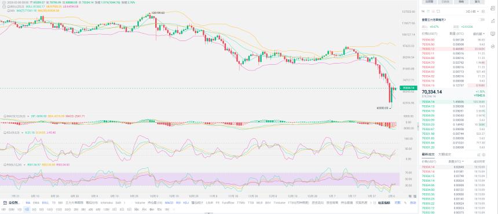Viewport: 498px width, 214px height.
Task: Enable the Ichimoku indicator
Action: tap(107, 202)
